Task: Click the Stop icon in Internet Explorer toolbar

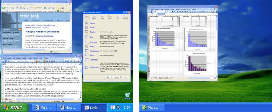Action: [x=17, y=8]
